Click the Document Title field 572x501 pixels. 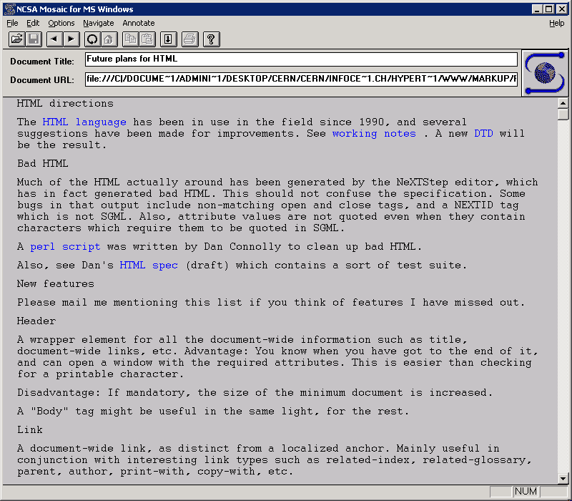click(x=301, y=59)
